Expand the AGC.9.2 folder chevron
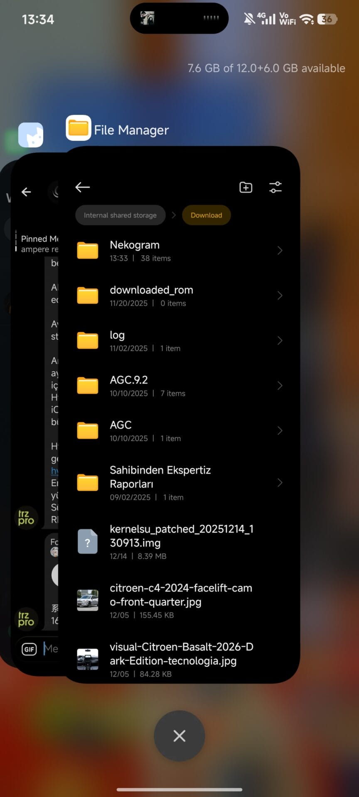Viewport: 359px width, 797px height. (x=280, y=386)
